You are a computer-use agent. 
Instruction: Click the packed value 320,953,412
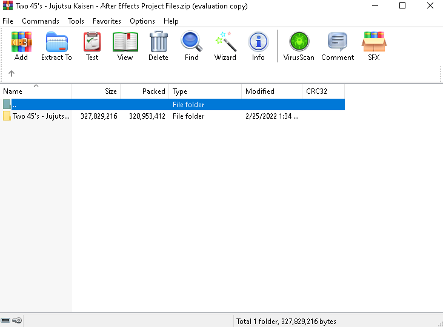147,116
